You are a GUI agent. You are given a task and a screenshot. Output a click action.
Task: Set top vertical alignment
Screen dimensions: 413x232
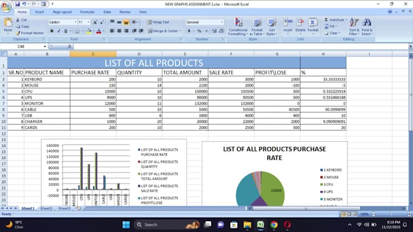(112, 22)
